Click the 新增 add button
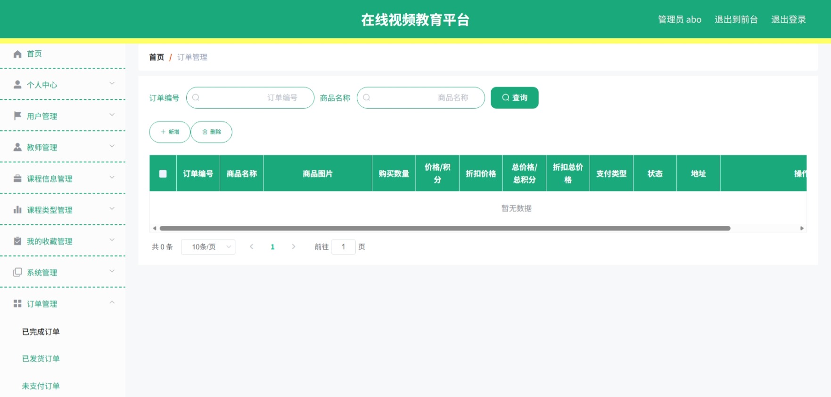The image size is (831, 397). [170, 132]
